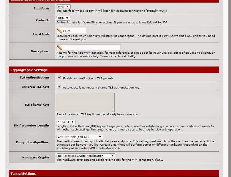This screenshot has height=177, width=231.
Task: Click help text about encrypting traffic between endpoints
Action: coord(136,144)
